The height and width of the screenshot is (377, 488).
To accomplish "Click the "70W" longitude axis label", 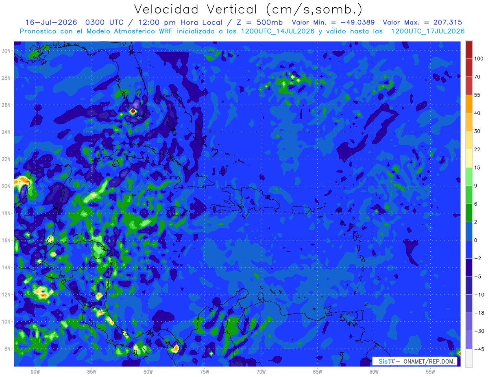I will pos(261,372).
